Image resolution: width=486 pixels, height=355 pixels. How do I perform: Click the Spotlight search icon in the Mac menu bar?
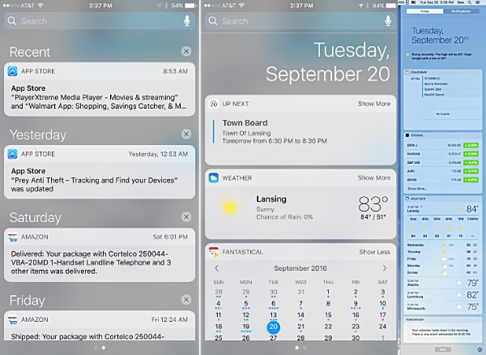(x=470, y=2)
